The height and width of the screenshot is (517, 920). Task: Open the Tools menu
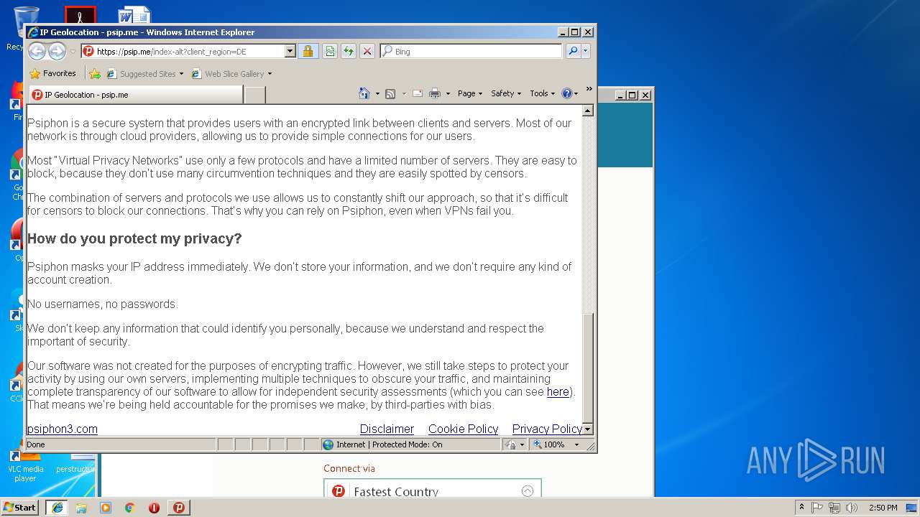[x=543, y=93]
